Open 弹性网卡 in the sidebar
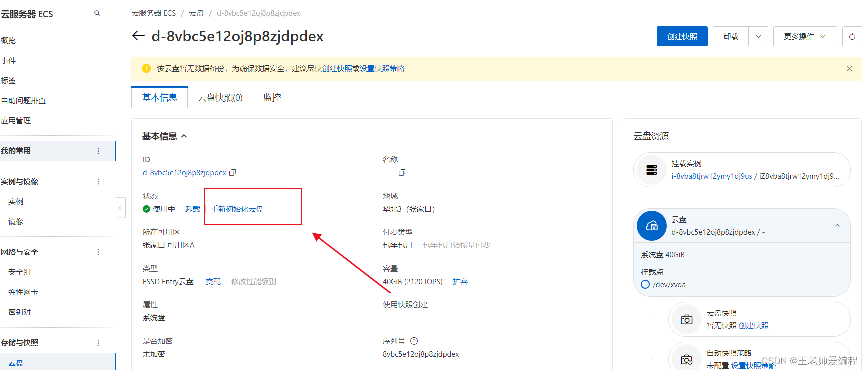 pyautogui.click(x=23, y=292)
